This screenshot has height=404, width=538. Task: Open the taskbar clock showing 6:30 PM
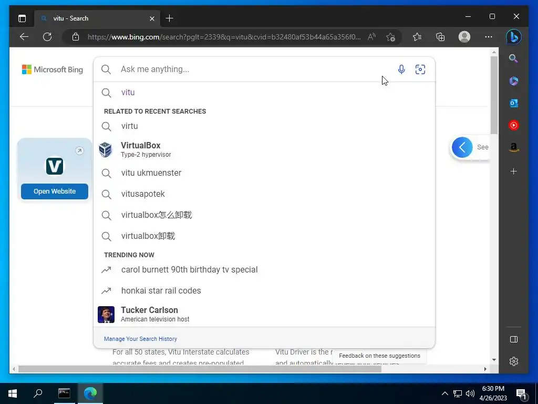point(493,393)
